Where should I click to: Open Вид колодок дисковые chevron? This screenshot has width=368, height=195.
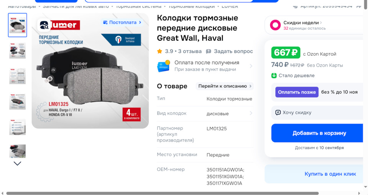coord(251,113)
